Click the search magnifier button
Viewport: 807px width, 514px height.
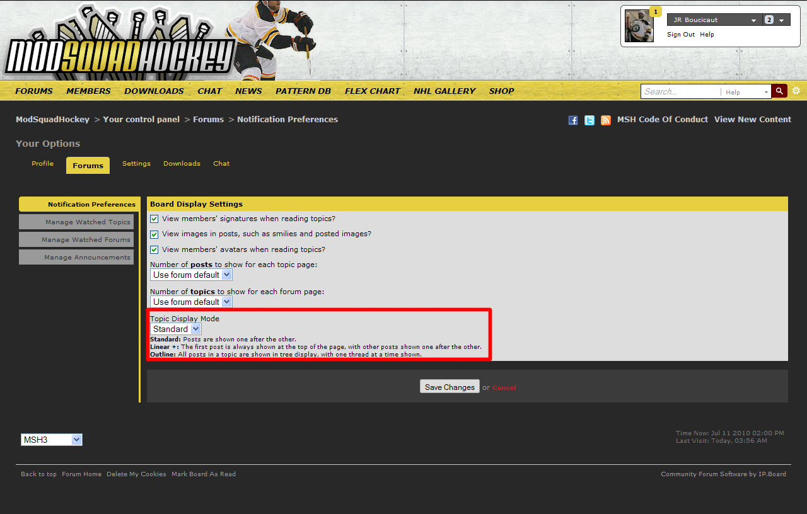(x=779, y=91)
